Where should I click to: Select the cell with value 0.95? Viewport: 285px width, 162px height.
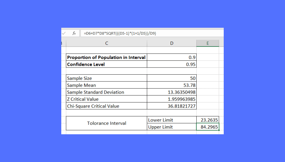tap(172, 64)
